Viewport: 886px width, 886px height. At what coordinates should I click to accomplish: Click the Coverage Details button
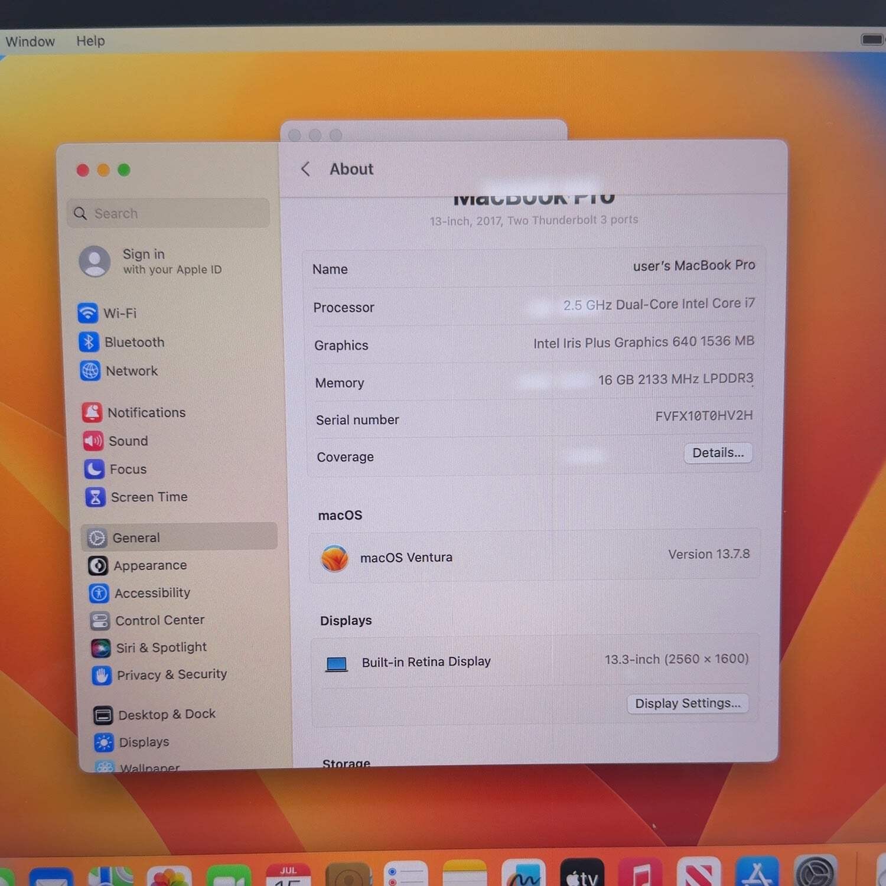click(x=718, y=453)
